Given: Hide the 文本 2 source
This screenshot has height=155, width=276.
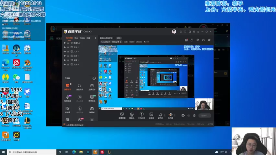Looking at the screenshot, I should click(65, 47).
